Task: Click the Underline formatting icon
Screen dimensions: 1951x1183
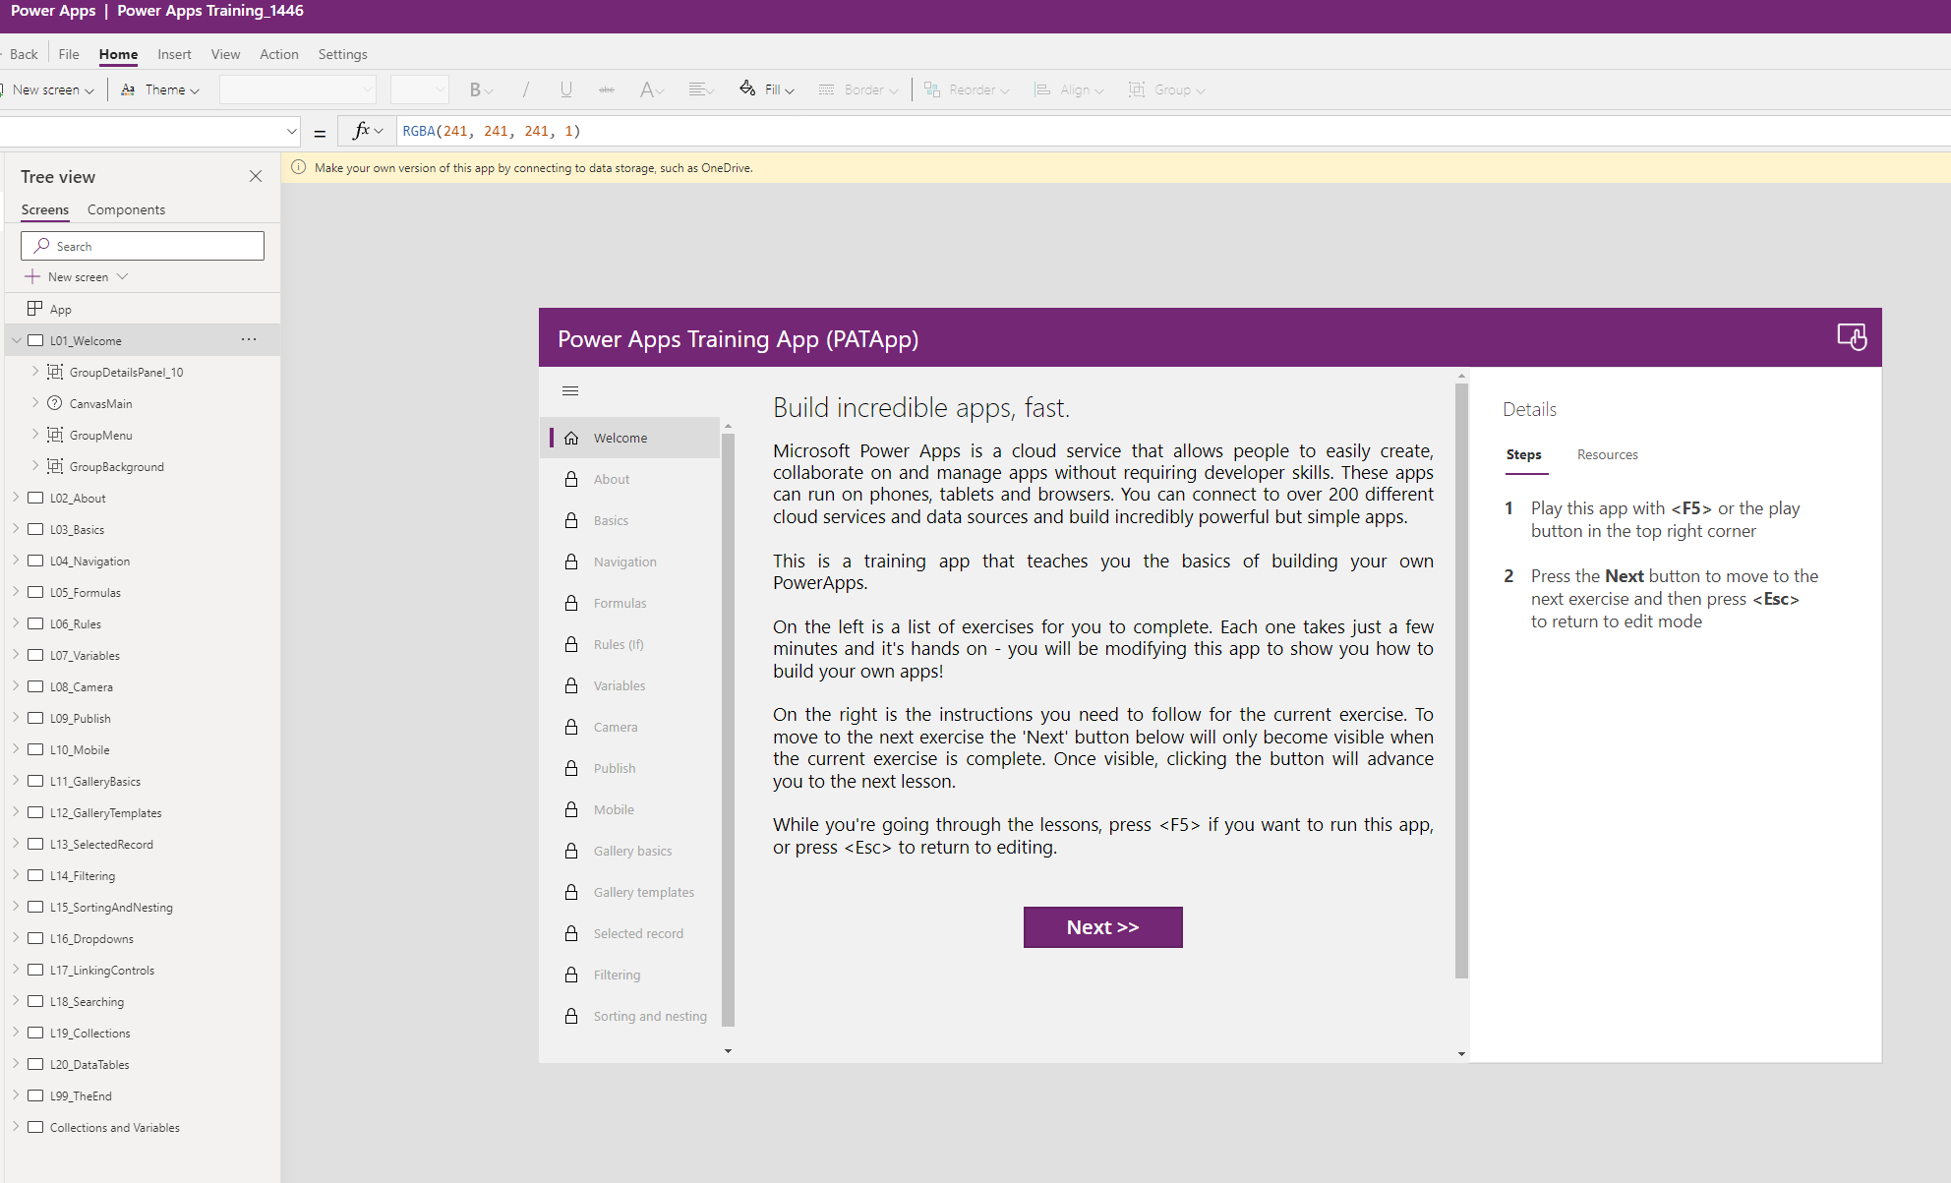Action: click(566, 89)
